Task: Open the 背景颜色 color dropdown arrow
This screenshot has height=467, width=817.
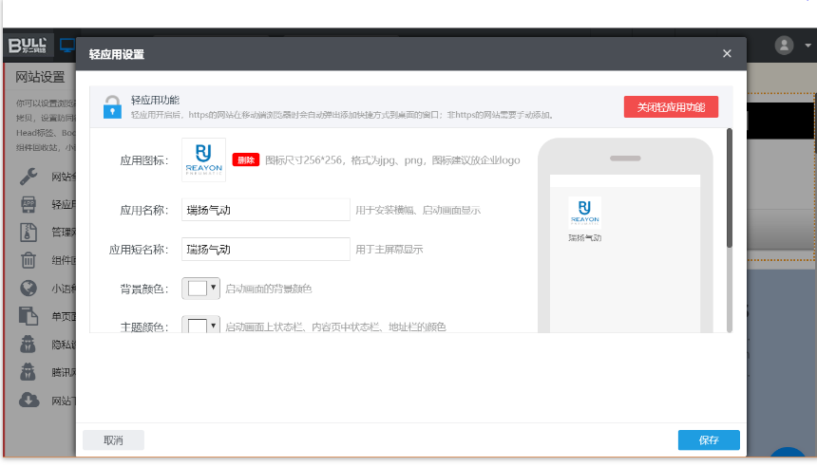Action: tap(214, 288)
